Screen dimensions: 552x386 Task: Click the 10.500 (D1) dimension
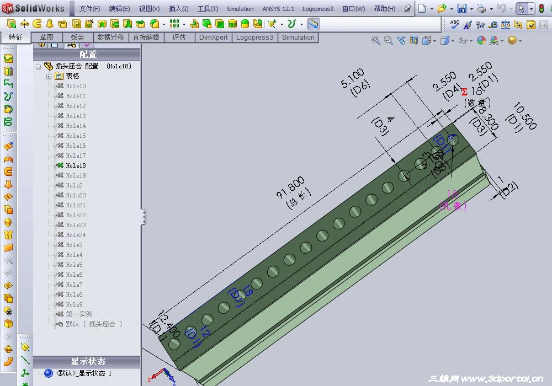click(521, 118)
